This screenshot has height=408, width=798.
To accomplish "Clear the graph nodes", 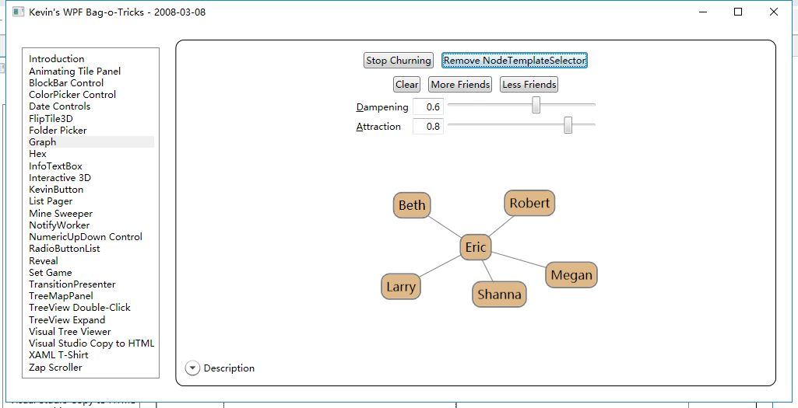I will point(406,85).
